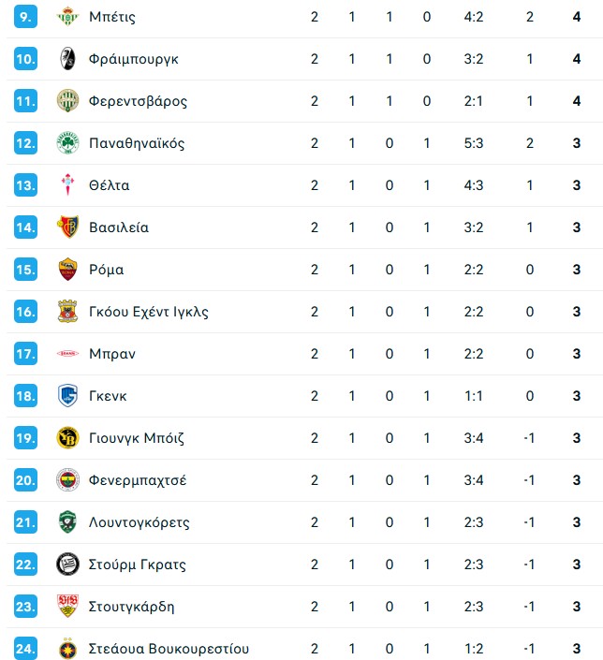Click the rank 24 position badge
This screenshot has height=660, width=603.
pos(26,649)
